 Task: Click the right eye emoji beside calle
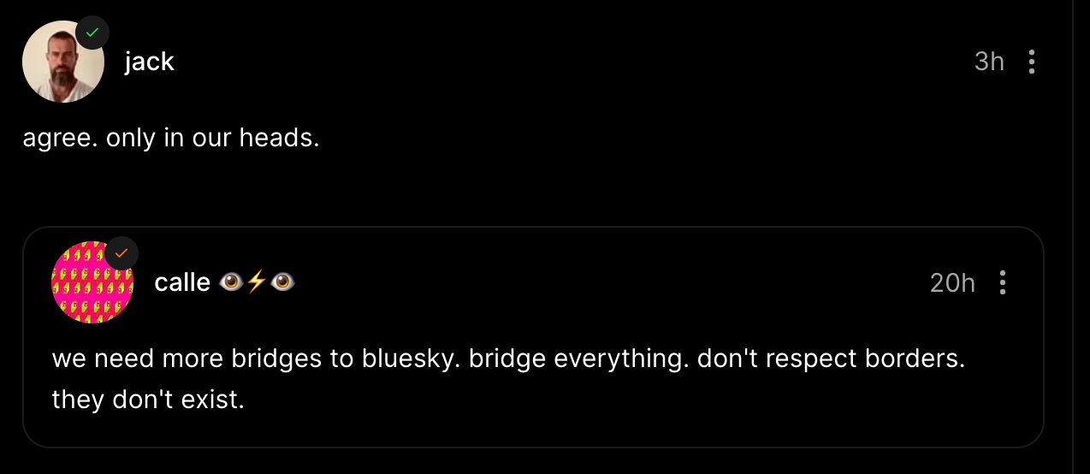point(283,282)
